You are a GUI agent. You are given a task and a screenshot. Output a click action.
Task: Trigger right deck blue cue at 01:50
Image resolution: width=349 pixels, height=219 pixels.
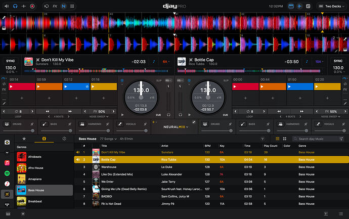coord(300,86)
